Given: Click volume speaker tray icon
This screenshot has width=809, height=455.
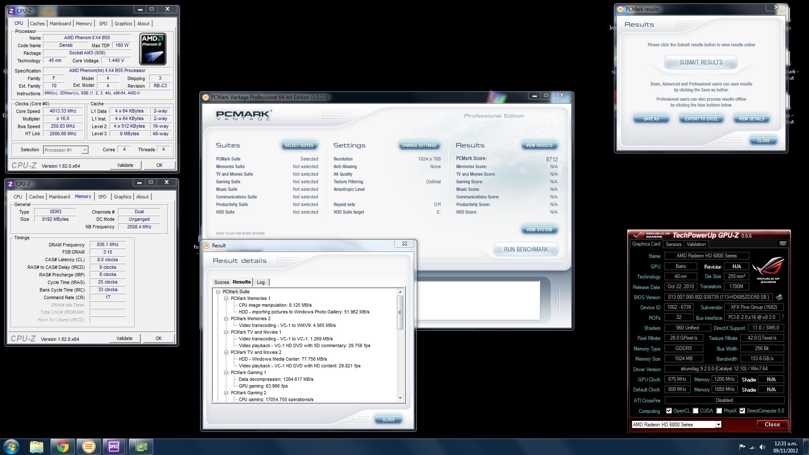Looking at the screenshot, I should pyautogui.click(x=762, y=447).
